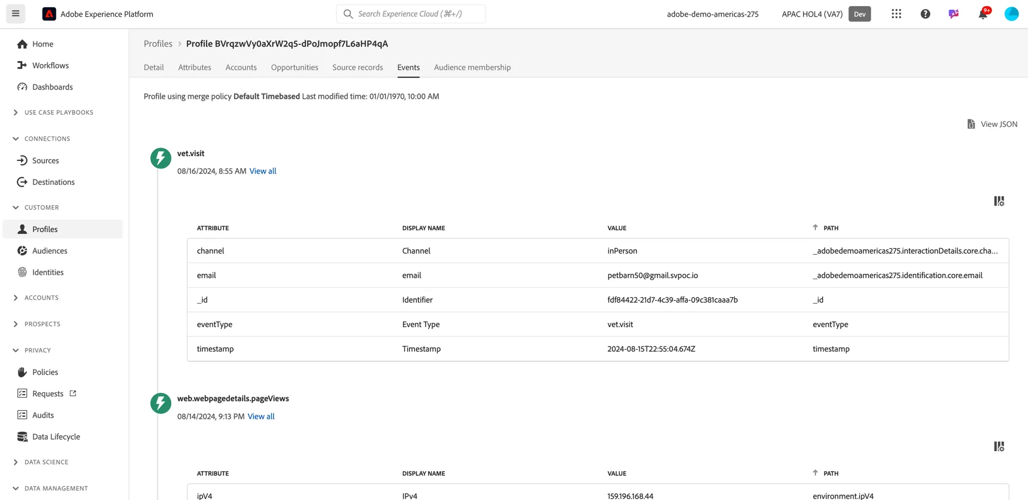Viewport: 1028px width, 500px height.
Task: Open the Audience membership tab
Action: tap(472, 68)
